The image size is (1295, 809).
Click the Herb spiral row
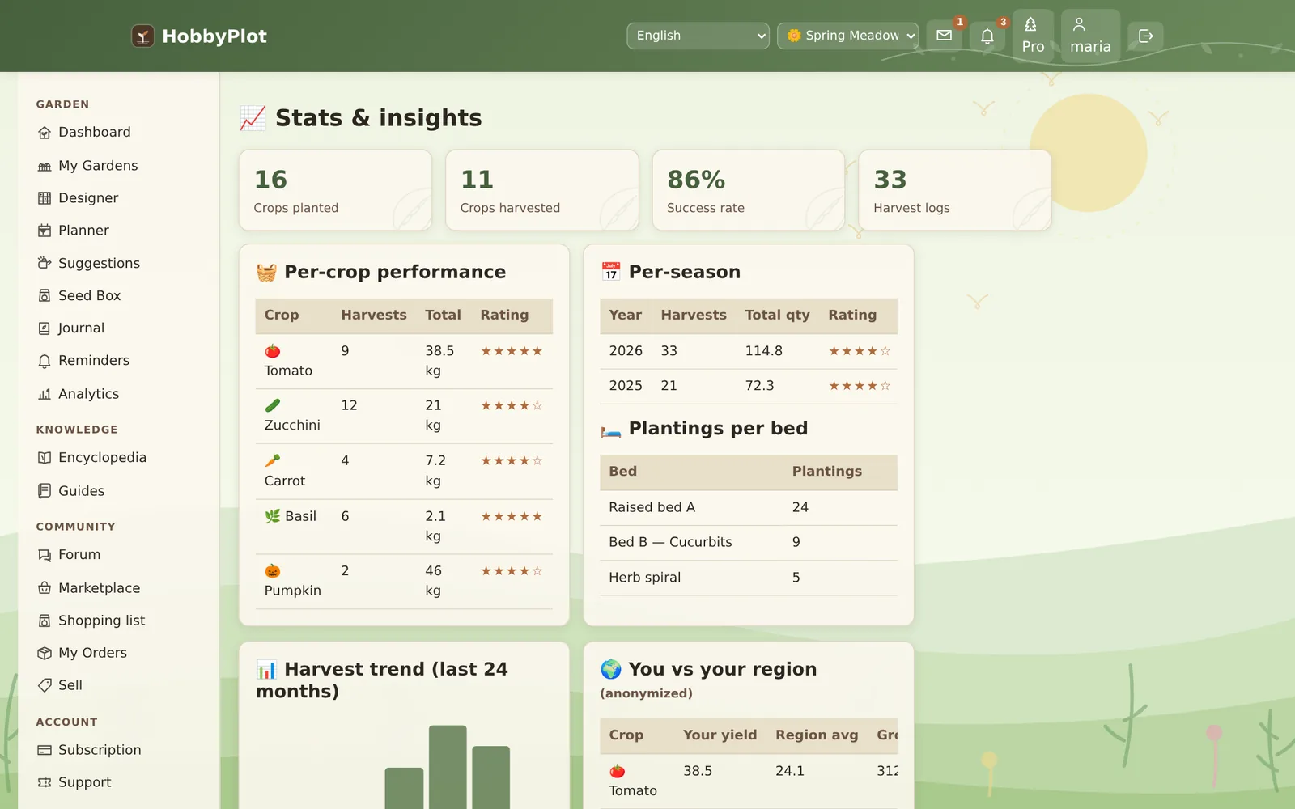pyautogui.click(x=749, y=578)
